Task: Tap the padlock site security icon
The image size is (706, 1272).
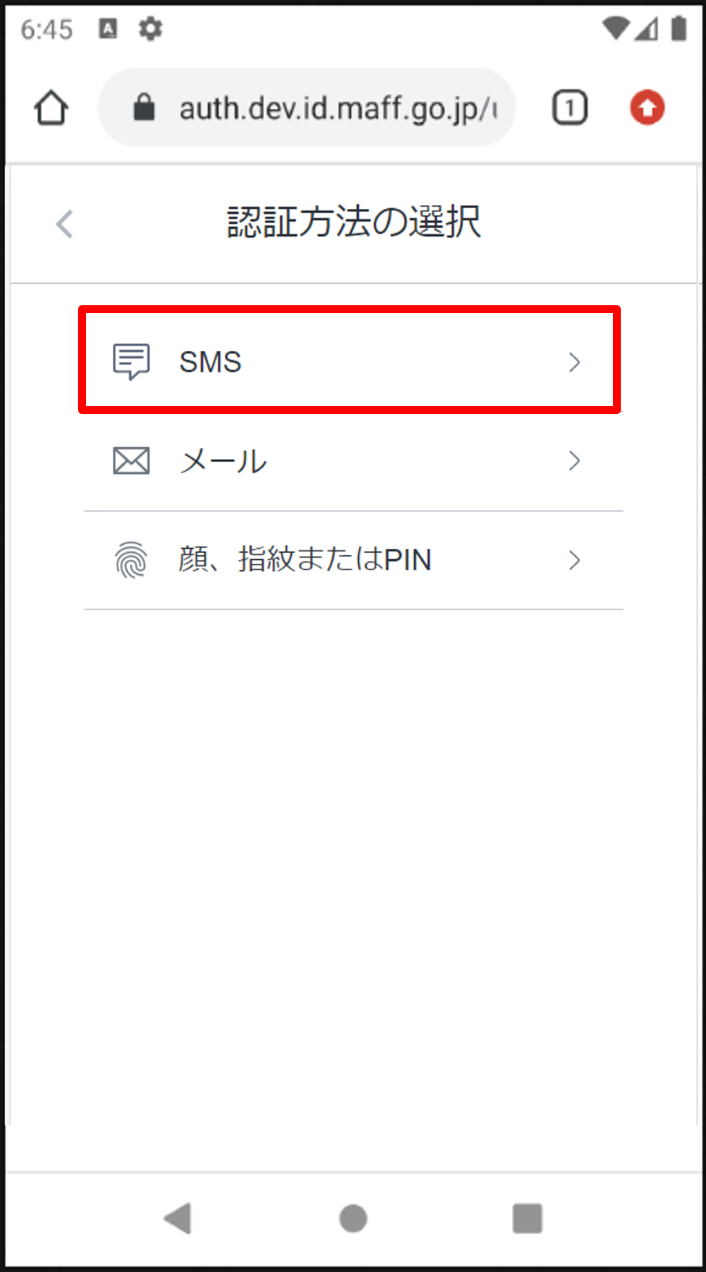Action: coord(144,107)
